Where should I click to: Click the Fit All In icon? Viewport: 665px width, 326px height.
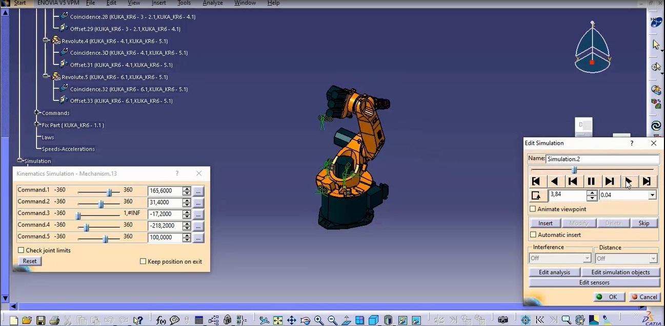click(x=278, y=320)
